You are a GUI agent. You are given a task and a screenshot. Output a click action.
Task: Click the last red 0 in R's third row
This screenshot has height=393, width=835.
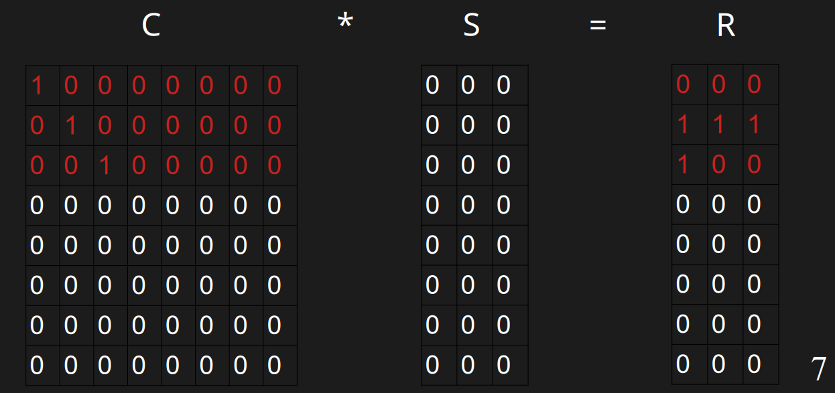click(x=754, y=165)
